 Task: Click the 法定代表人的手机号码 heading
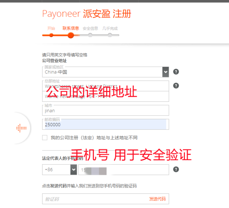(63, 158)
